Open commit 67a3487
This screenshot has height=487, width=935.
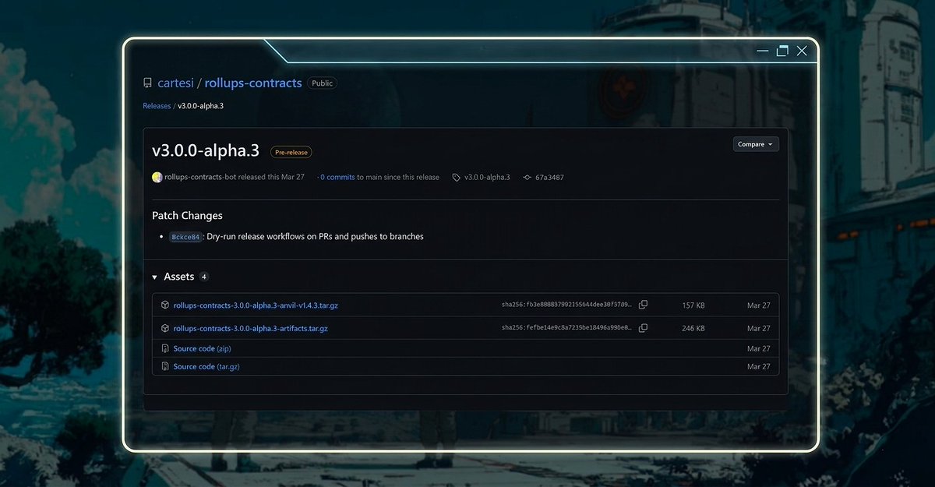tap(549, 178)
